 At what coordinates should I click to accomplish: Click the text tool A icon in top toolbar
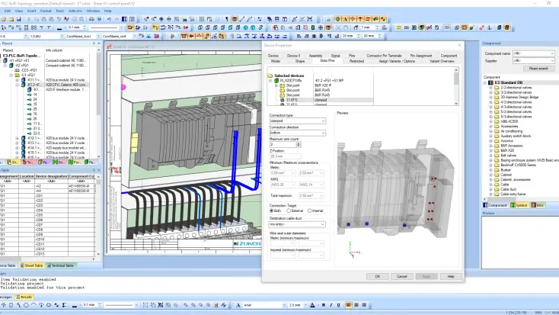(345, 19)
